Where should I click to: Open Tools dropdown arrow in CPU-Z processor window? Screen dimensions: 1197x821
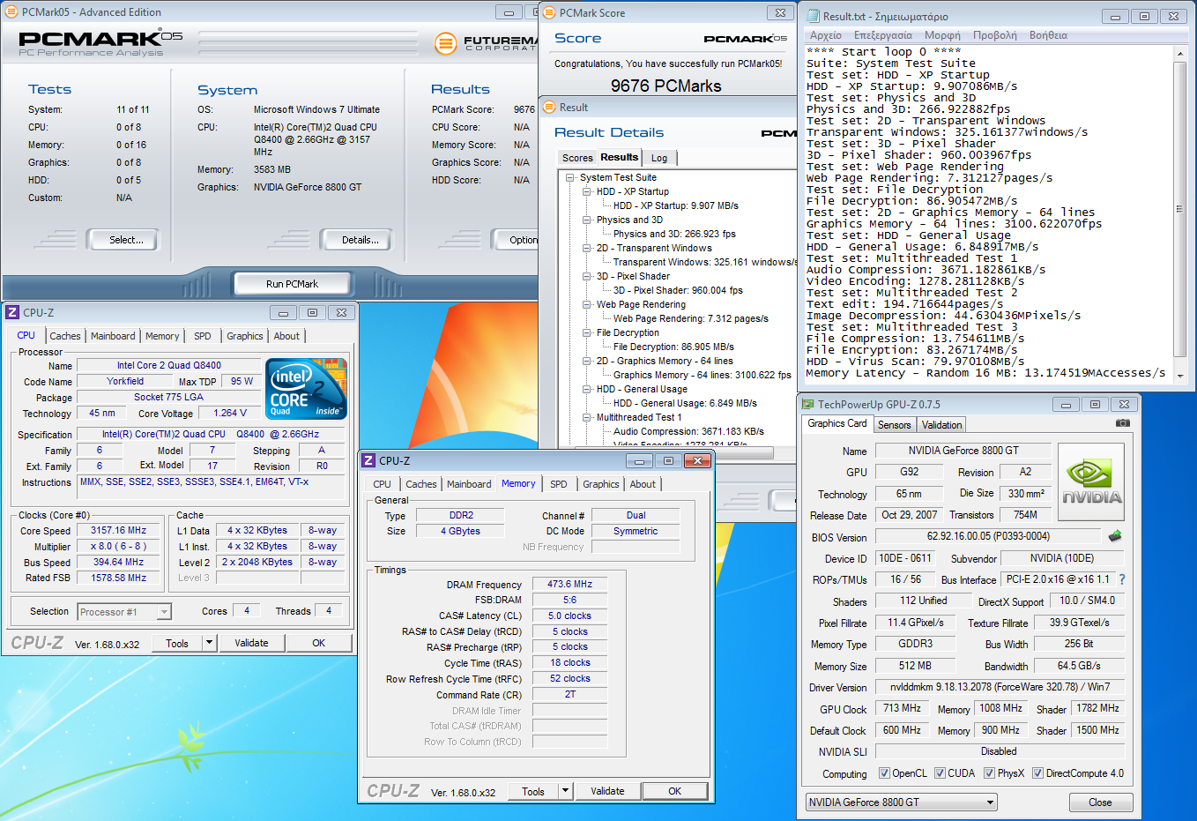210,642
